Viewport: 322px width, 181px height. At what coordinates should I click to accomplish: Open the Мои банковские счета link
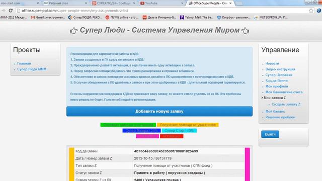pos(284,92)
